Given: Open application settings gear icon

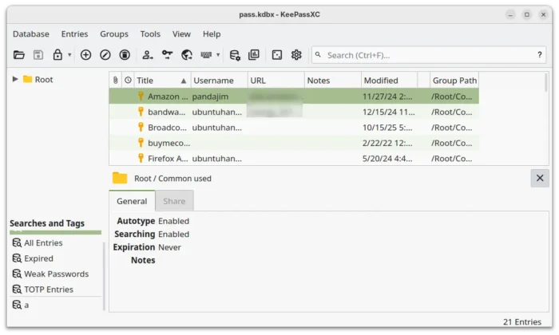Looking at the screenshot, I should click(296, 55).
